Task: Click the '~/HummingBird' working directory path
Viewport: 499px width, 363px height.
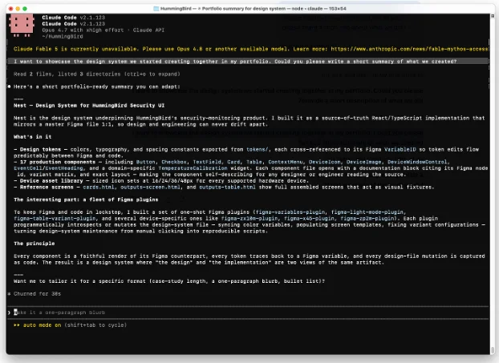Action: (63, 37)
